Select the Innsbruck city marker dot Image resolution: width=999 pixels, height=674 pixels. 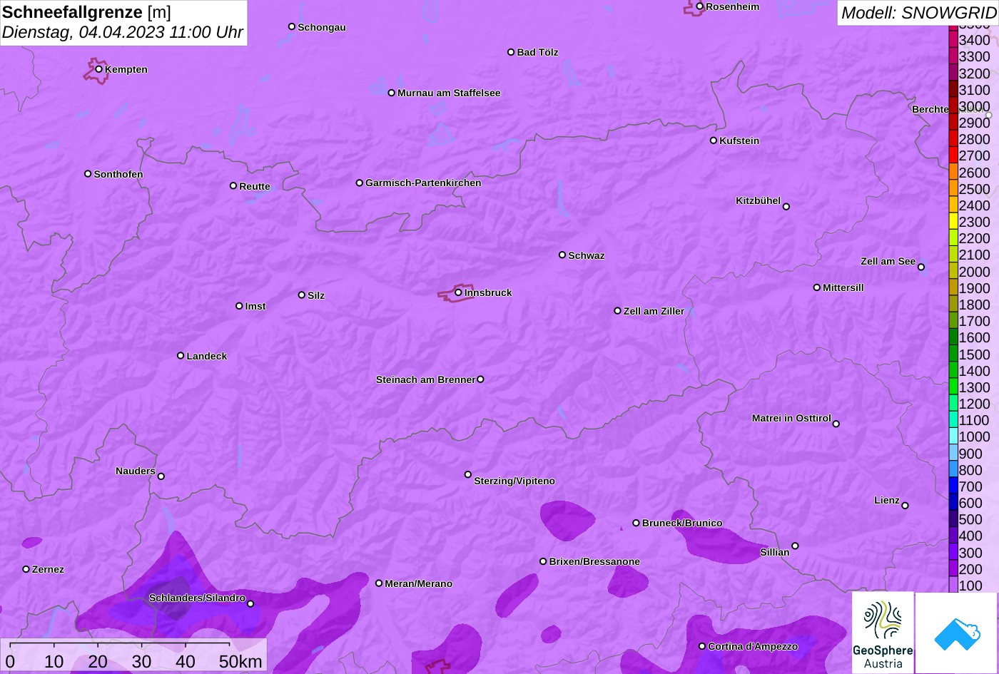458,292
